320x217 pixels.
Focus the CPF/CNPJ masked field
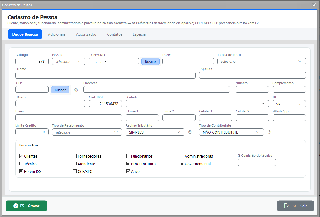point(114,61)
